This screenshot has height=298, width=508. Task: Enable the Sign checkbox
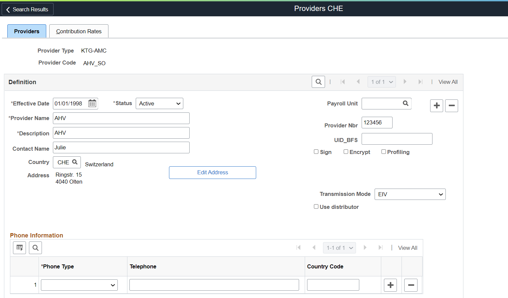316,152
